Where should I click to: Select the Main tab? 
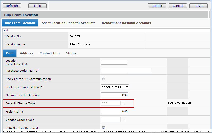(10, 53)
